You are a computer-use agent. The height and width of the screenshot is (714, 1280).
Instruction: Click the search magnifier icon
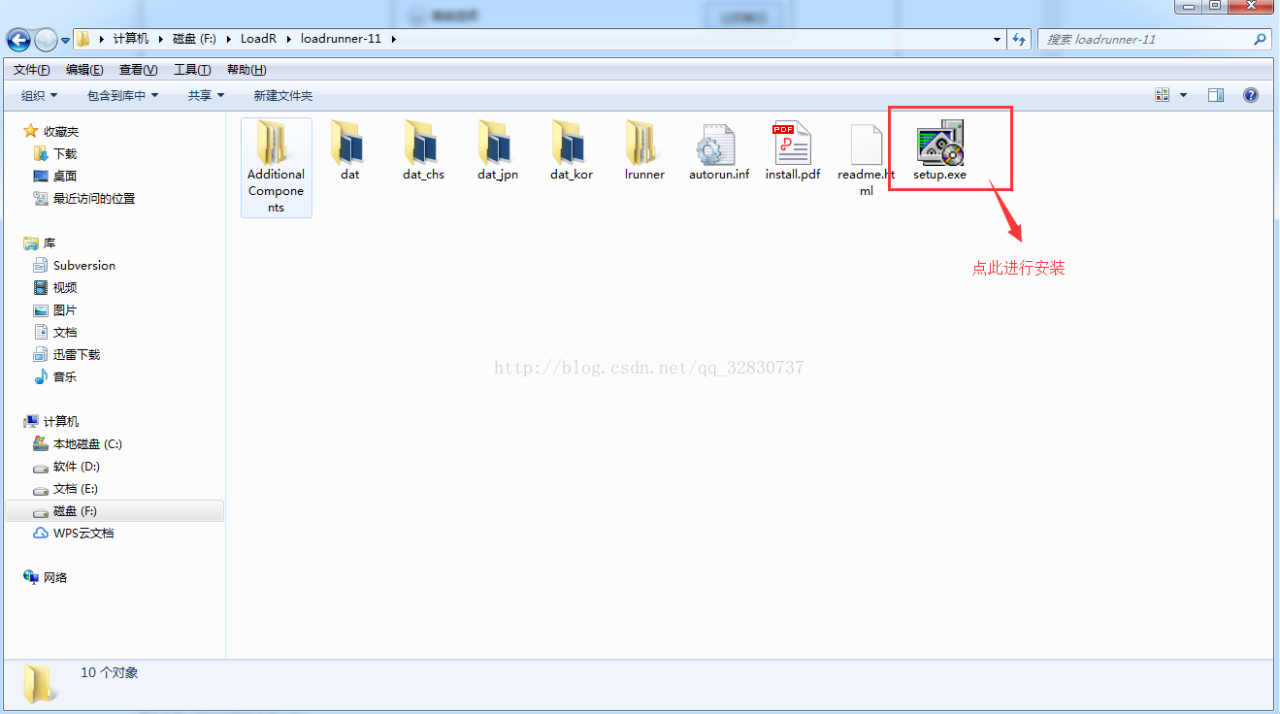(1260, 40)
